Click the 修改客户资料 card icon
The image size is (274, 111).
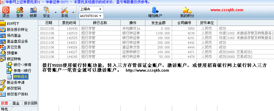(3, 94)
